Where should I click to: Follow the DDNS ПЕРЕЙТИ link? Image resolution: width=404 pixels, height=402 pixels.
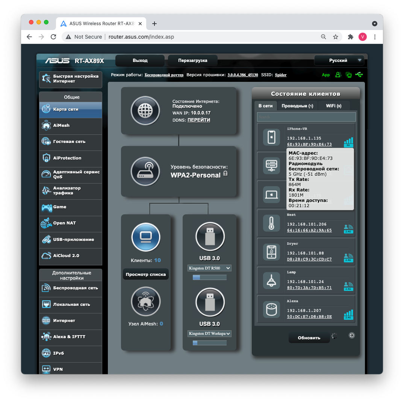[199, 120]
